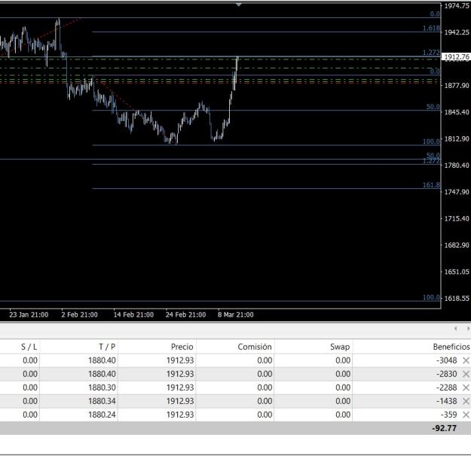Click the 1845.40 price scale label
The height and width of the screenshot is (456, 471).
coord(457,112)
